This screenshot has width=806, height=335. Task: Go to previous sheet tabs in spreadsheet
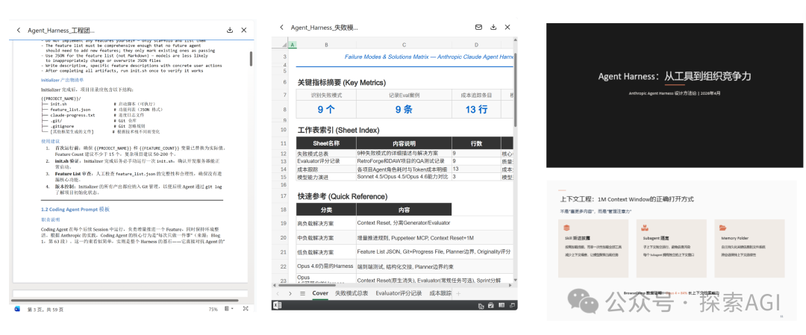point(278,293)
